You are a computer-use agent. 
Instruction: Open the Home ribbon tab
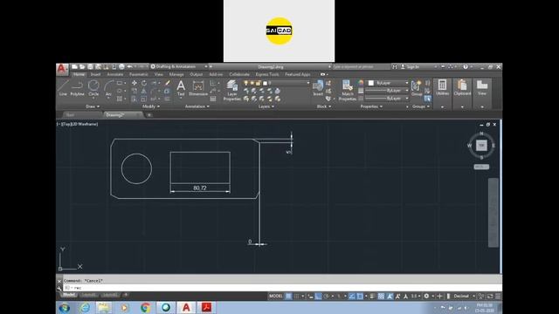pos(79,74)
